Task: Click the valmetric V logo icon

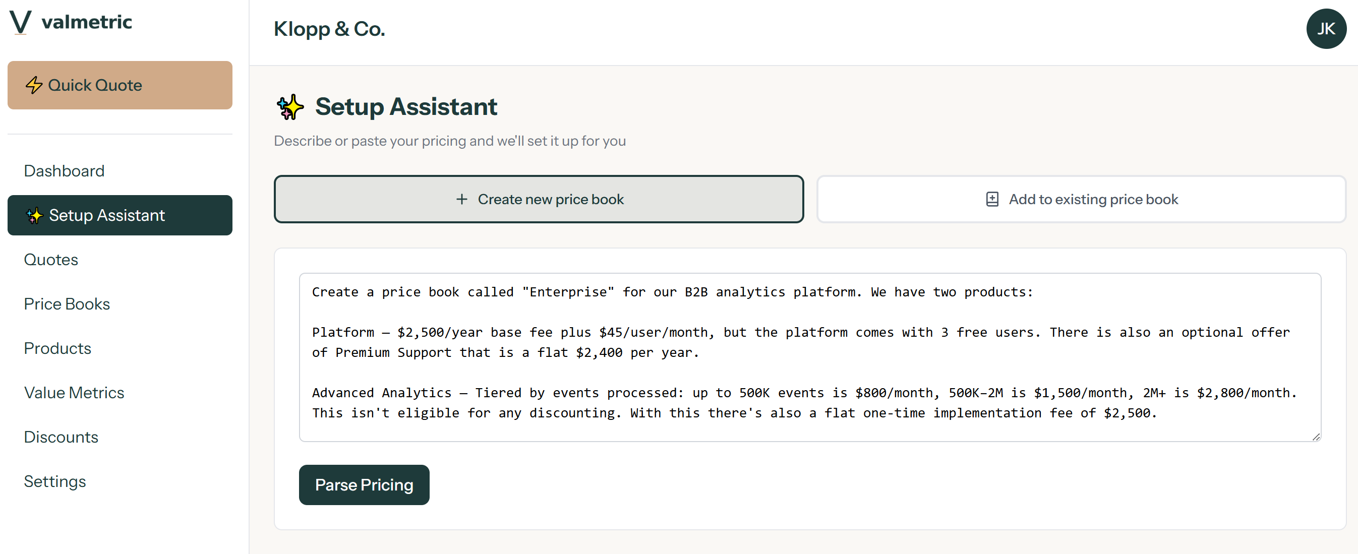Action: click(x=20, y=22)
